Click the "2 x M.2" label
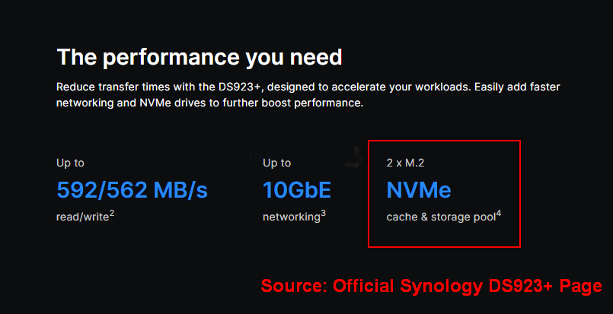 [x=405, y=163]
